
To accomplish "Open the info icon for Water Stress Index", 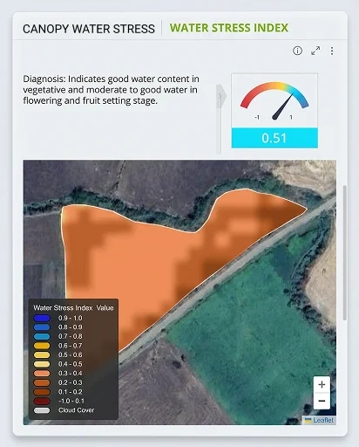I will click(297, 51).
